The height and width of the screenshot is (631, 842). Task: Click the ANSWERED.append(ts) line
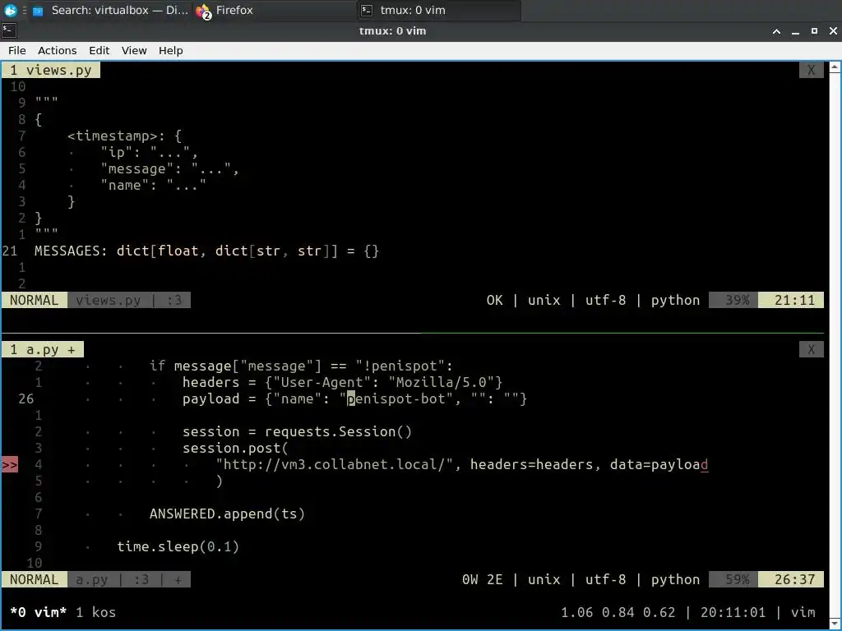pos(227,514)
